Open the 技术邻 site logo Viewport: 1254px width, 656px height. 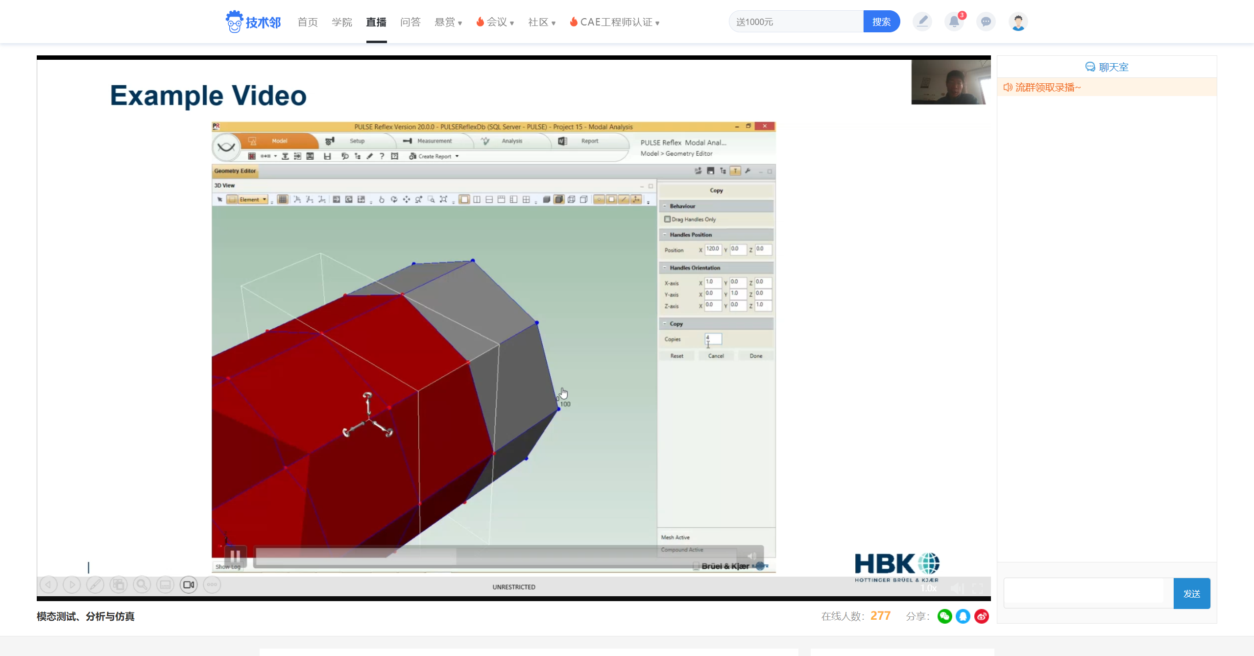click(253, 22)
